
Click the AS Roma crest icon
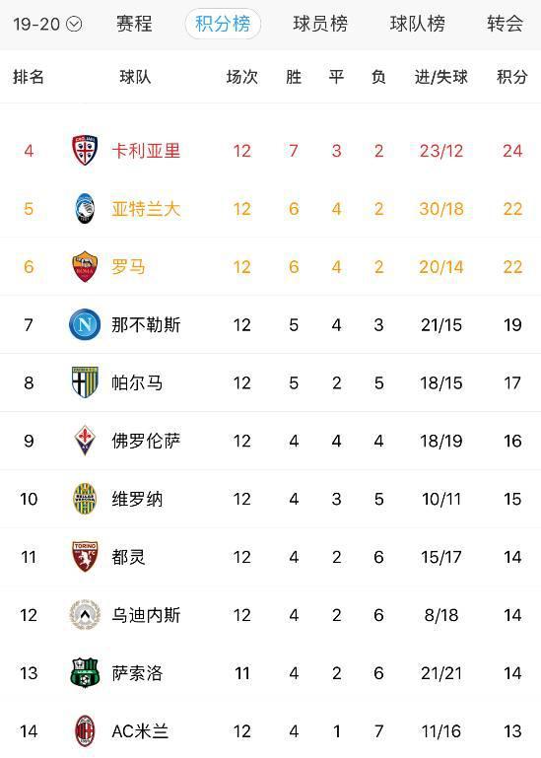tap(85, 266)
